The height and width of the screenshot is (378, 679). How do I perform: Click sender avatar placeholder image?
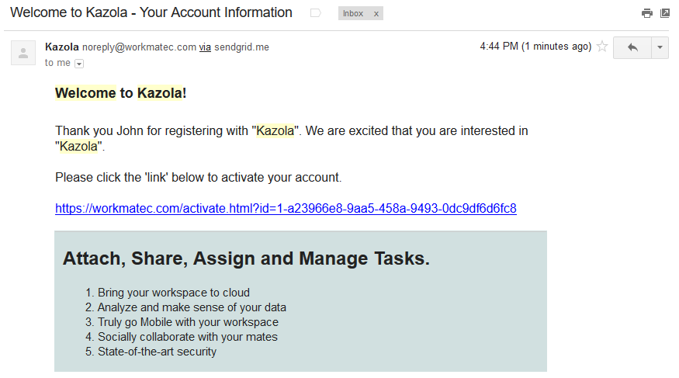[x=23, y=53]
